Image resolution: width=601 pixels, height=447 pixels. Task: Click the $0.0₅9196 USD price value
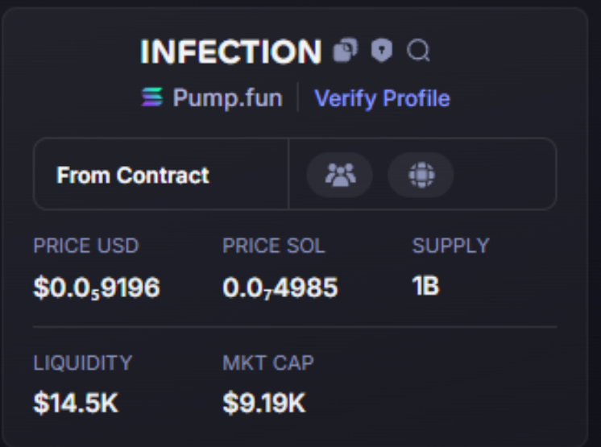click(97, 288)
